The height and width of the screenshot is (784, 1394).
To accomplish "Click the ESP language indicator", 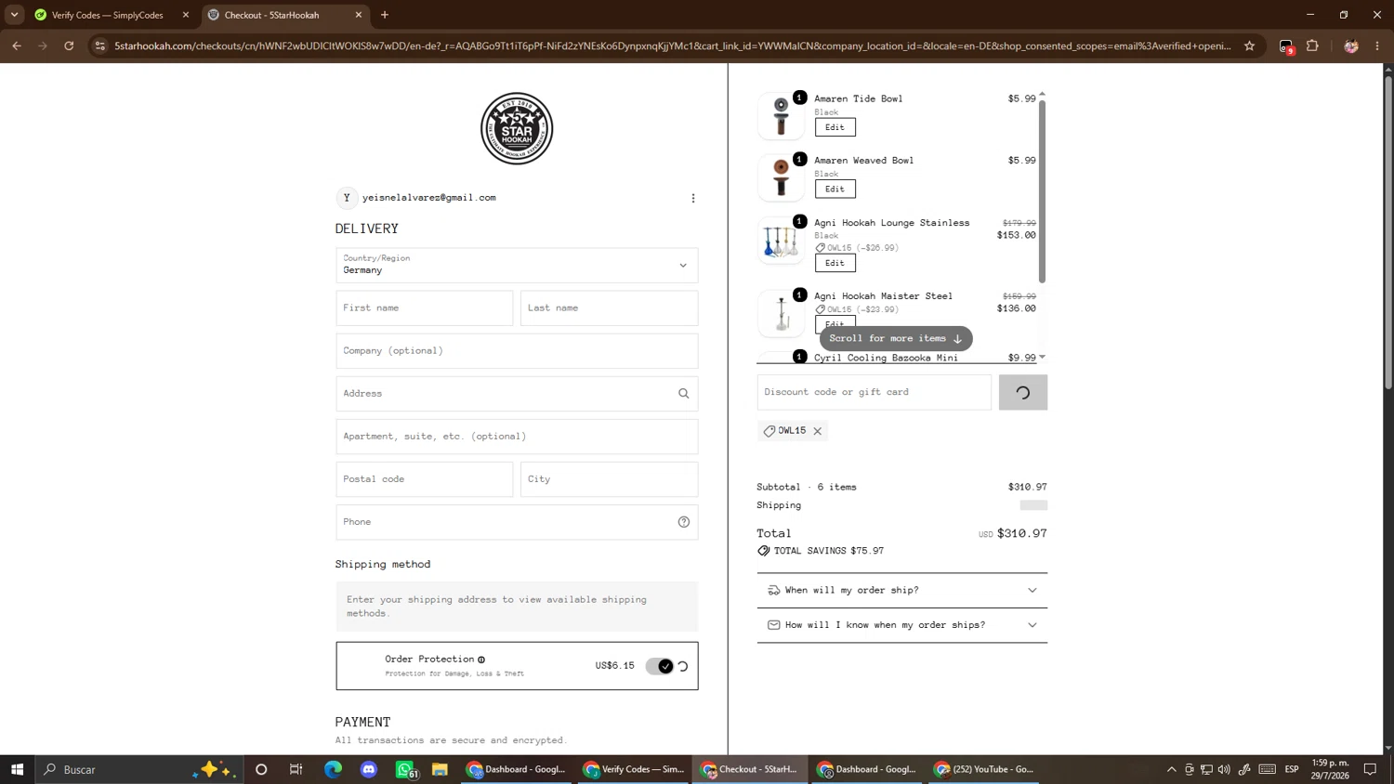I will (x=1292, y=769).
